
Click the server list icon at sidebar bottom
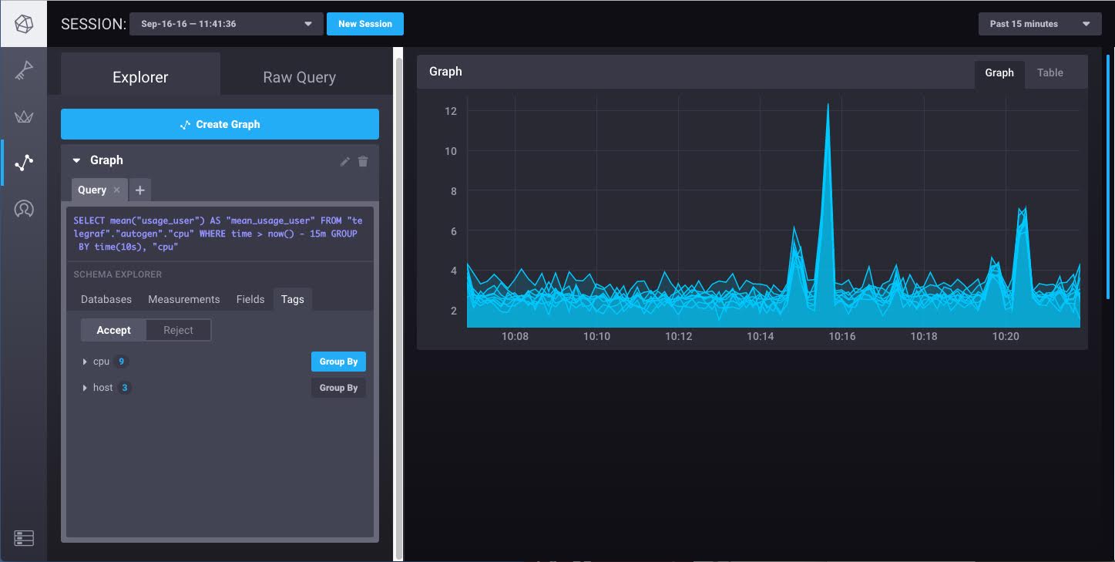coord(23,538)
